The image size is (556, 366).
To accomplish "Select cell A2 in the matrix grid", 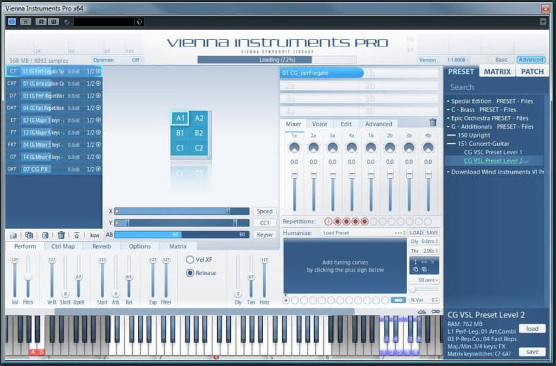I will tap(199, 119).
